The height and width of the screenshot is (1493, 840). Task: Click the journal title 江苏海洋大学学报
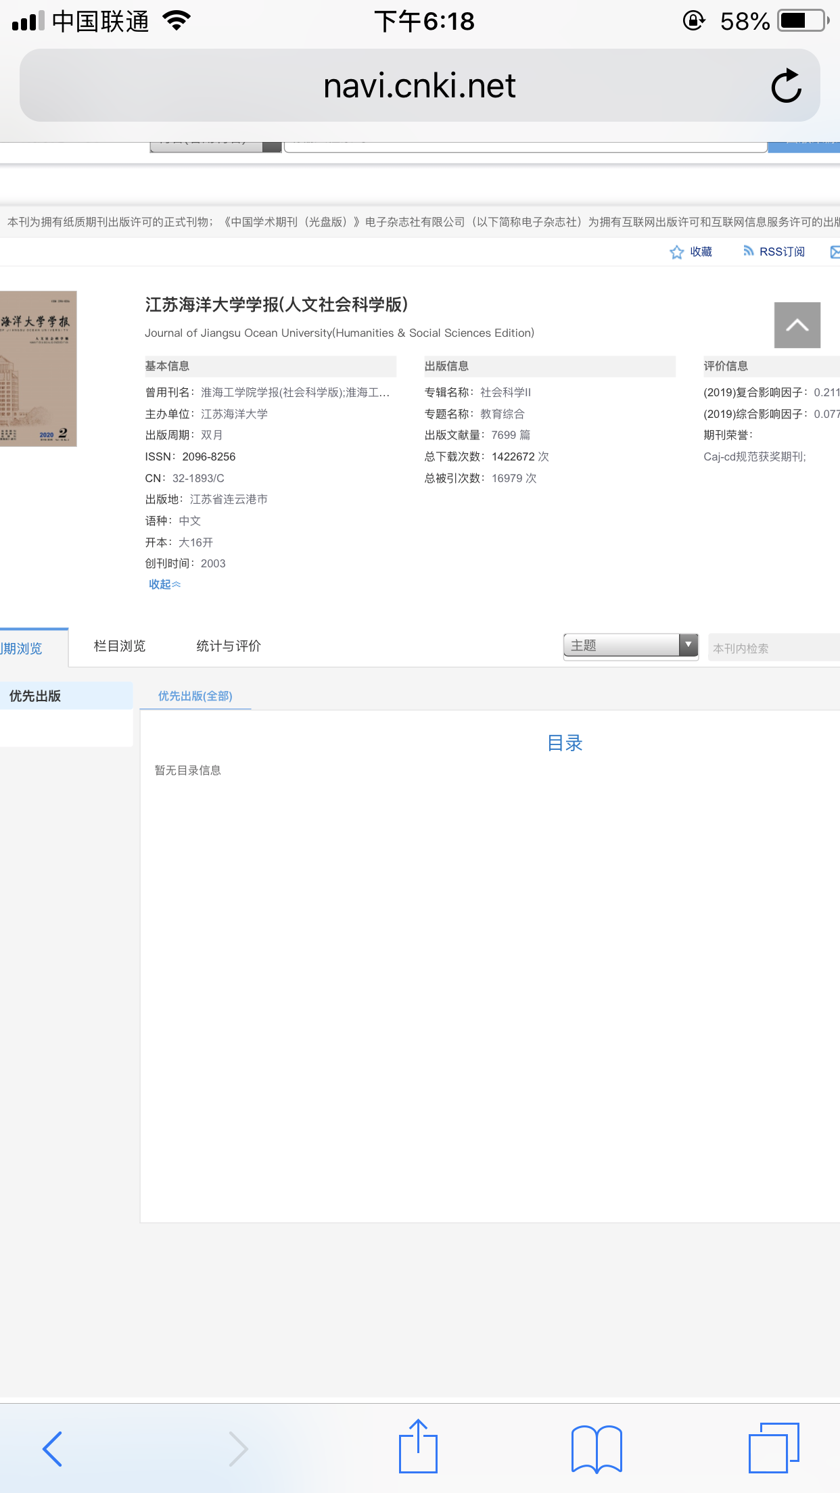(276, 305)
